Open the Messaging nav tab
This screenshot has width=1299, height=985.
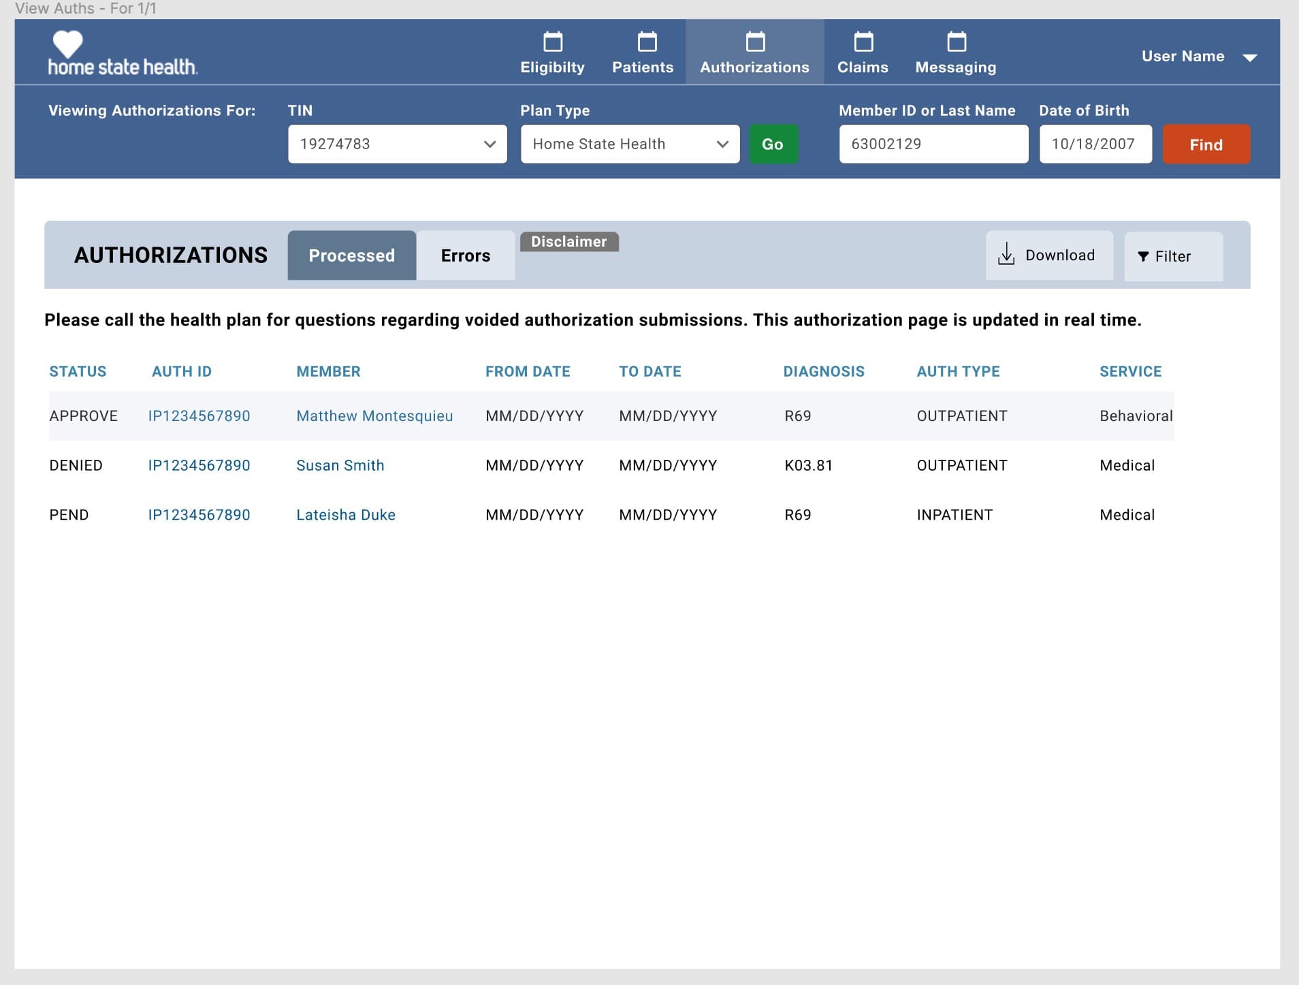point(956,52)
